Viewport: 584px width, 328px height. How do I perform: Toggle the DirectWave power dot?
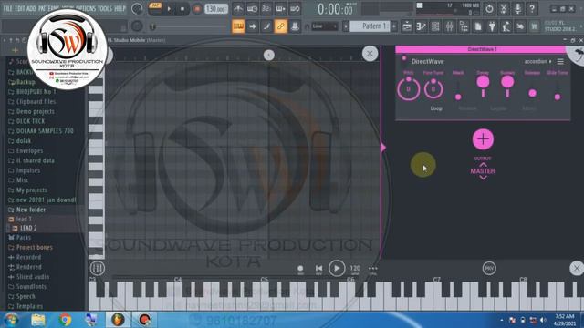pyautogui.click(x=403, y=58)
